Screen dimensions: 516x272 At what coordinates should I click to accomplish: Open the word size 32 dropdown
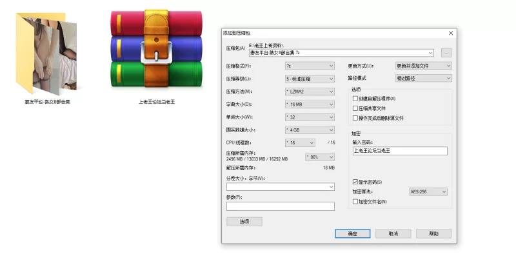[310, 117]
